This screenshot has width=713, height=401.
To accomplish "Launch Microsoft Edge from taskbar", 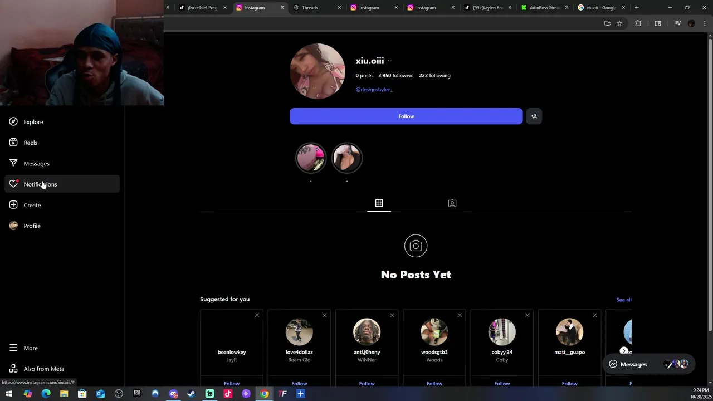I will 46,394.
